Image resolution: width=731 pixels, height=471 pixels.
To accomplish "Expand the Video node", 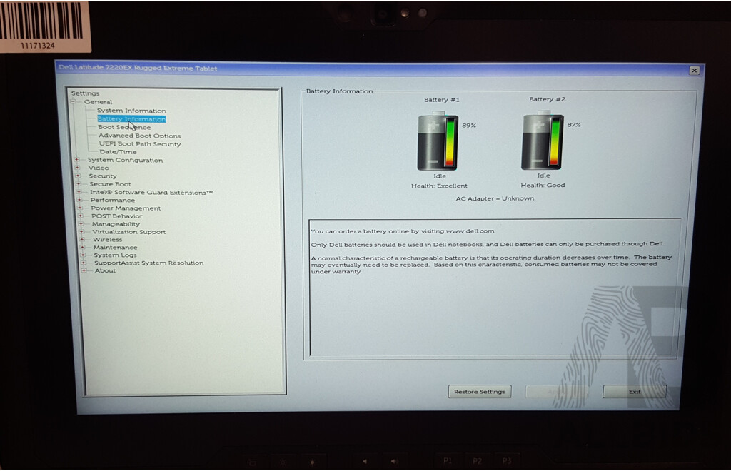I will (x=77, y=168).
